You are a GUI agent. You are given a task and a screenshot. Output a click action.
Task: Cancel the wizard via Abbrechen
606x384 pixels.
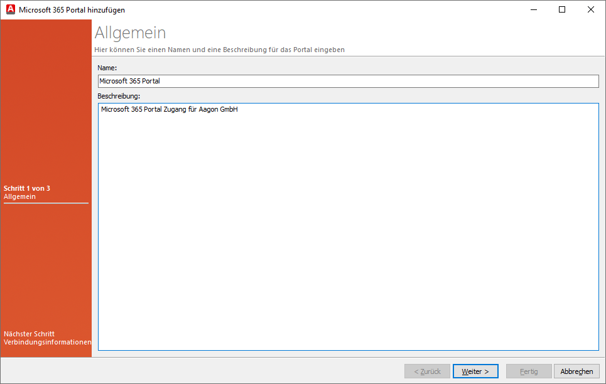[x=576, y=371]
